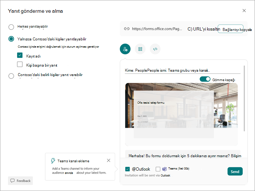Click the Yanıt gönderme ve alma heading
Image resolution: width=255 pixels, height=191 pixels.
tap(35, 11)
